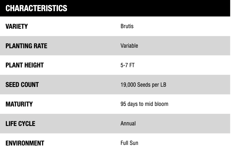Select the ENVIRONMENT label

(x=25, y=143)
